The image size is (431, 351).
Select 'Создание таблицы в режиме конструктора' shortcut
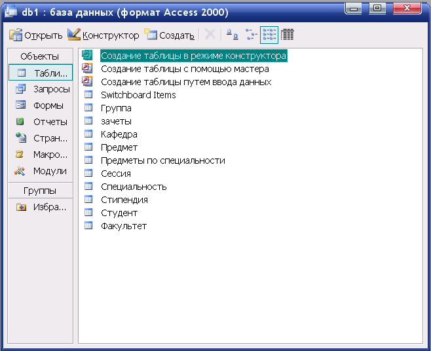tap(193, 56)
